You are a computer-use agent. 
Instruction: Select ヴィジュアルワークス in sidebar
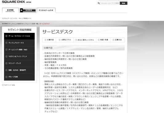[19, 43]
